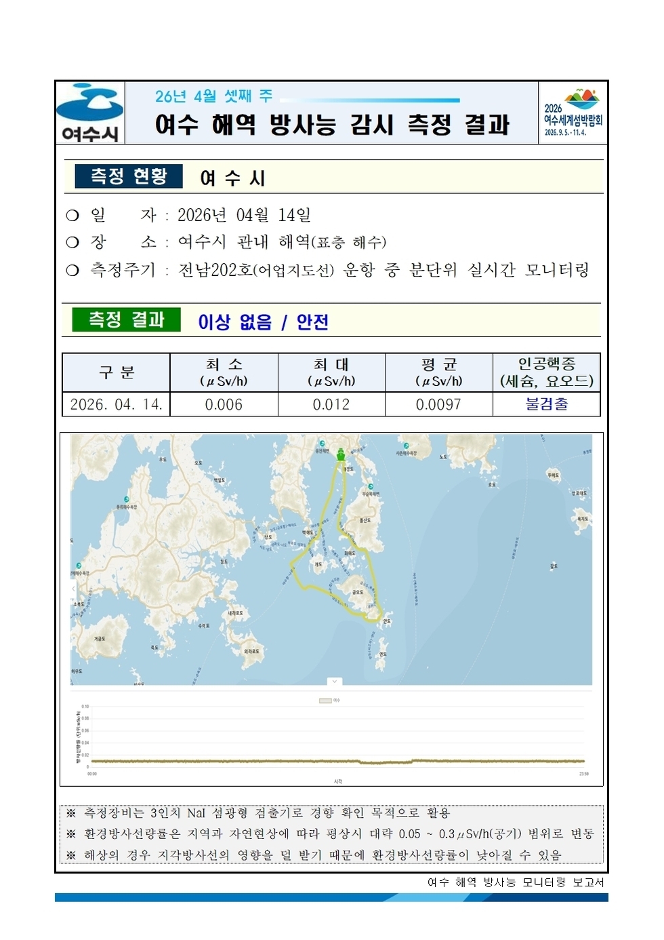Screen dimensions: 664x940
Task: Click the 여 수 시 heading
Action: pyautogui.click(x=232, y=178)
